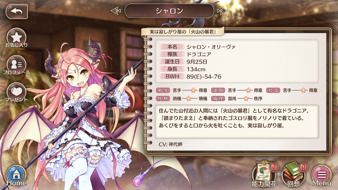
Task: Open 回想 memories book stack icon
Action: [294, 174]
